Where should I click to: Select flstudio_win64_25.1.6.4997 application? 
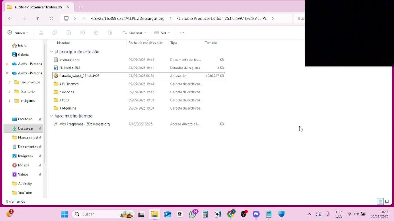click(139, 76)
